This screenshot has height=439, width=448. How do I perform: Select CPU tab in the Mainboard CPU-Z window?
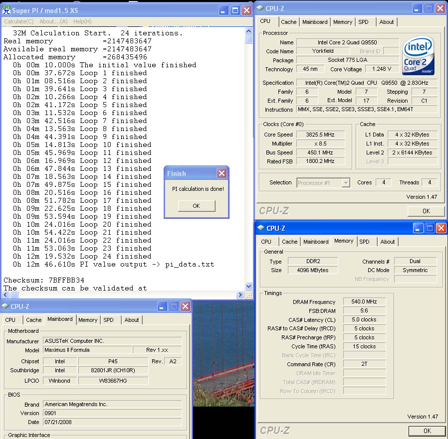click(10, 320)
